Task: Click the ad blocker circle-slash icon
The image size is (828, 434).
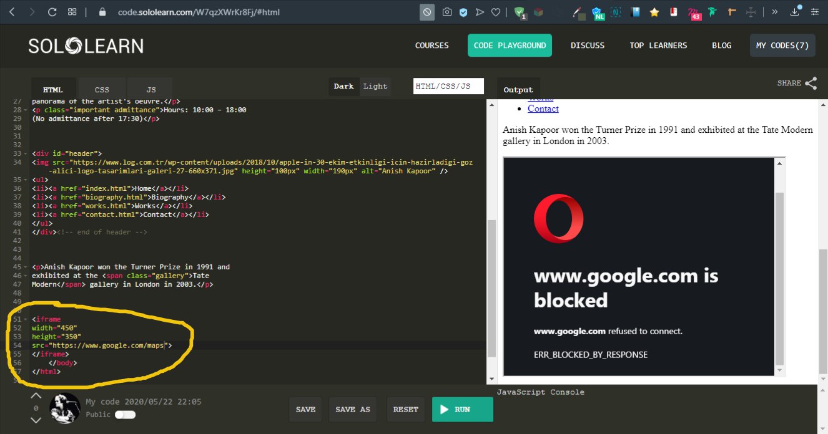Action: pos(427,12)
